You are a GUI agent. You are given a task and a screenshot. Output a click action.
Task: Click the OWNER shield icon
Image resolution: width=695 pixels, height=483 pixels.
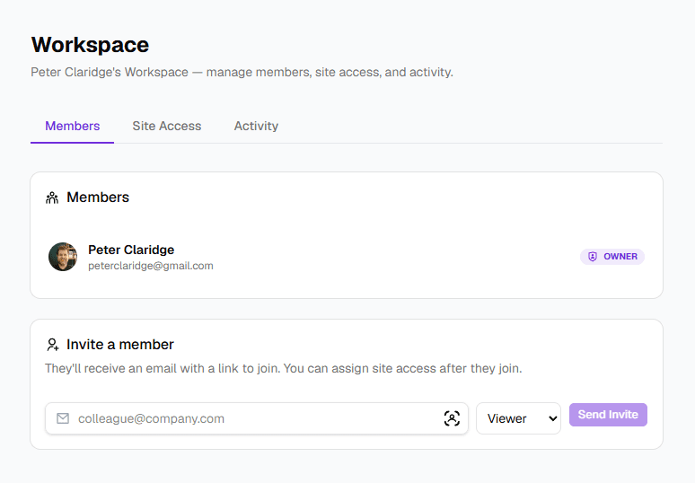tap(593, 257)
